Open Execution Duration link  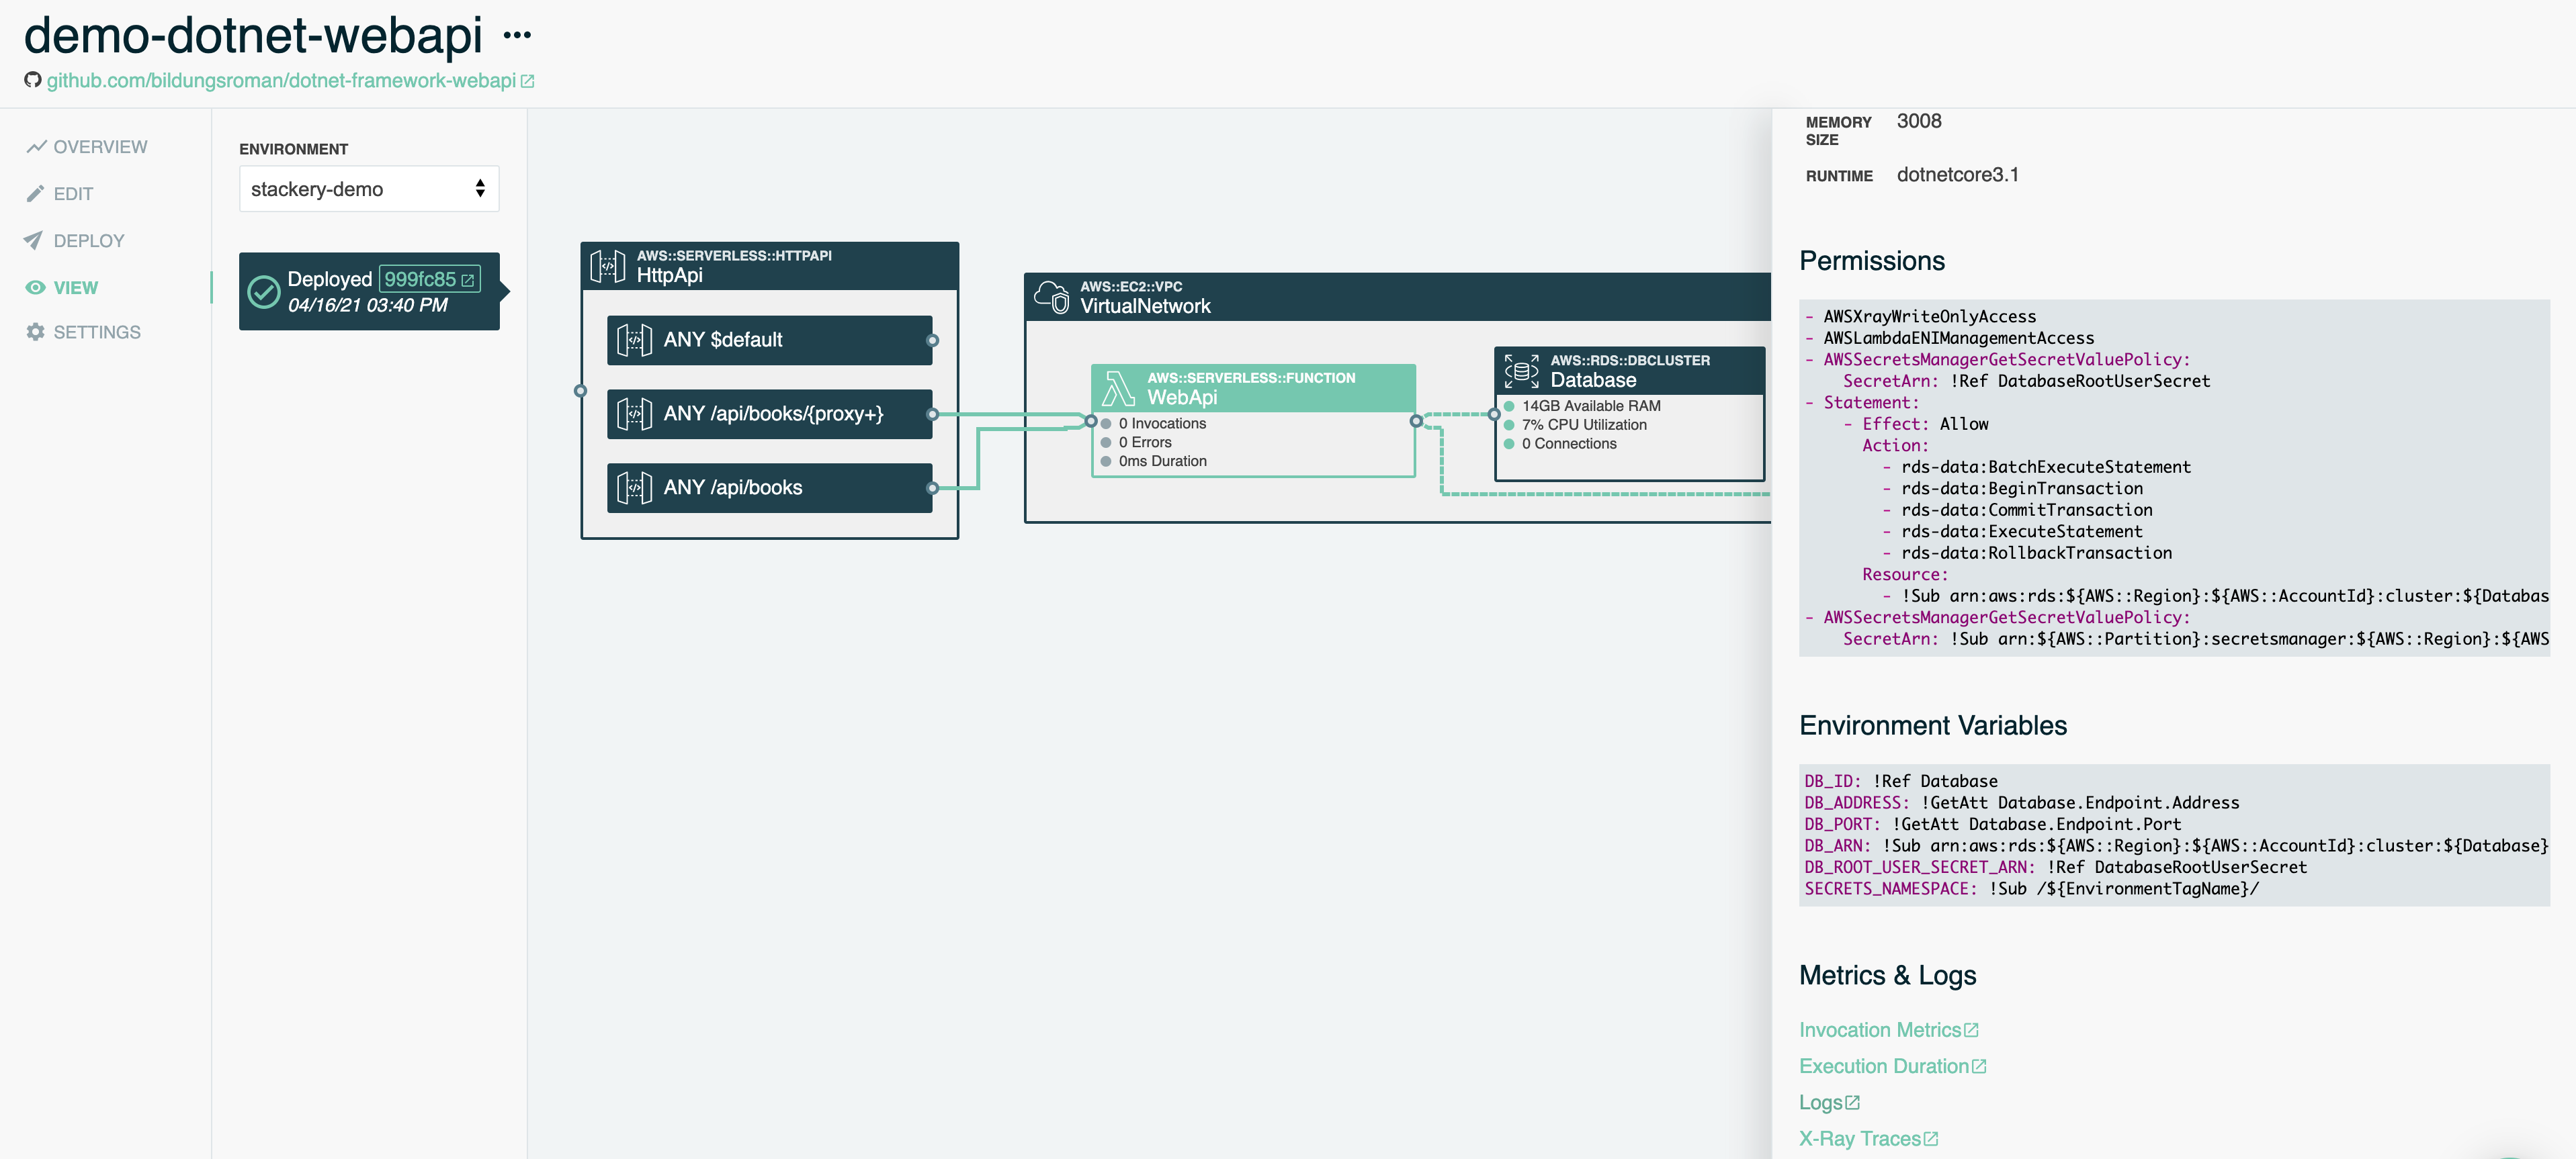(1892, 1066)
